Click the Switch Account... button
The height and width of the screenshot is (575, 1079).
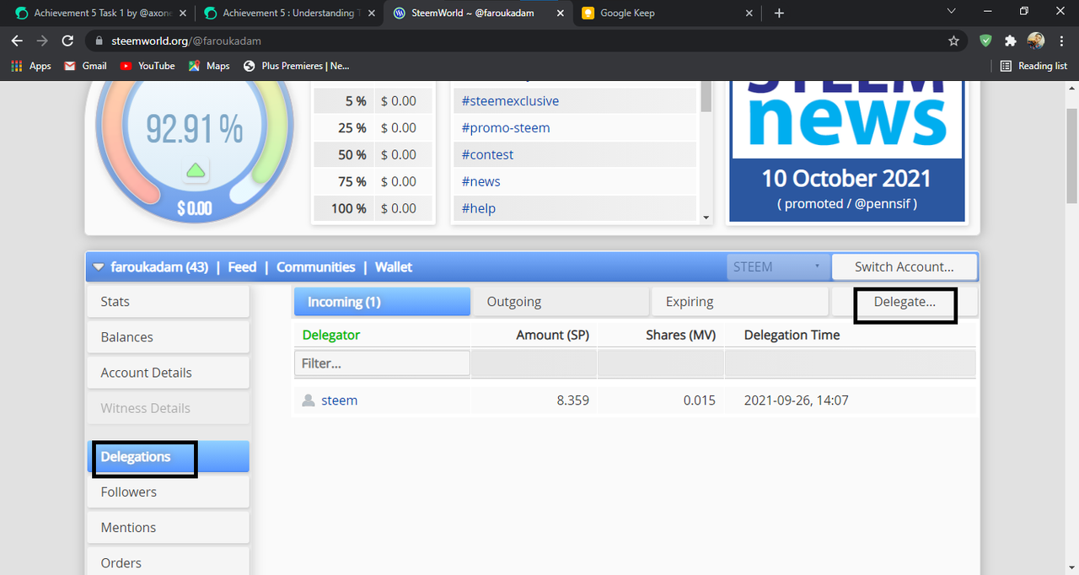click(905, 267)
